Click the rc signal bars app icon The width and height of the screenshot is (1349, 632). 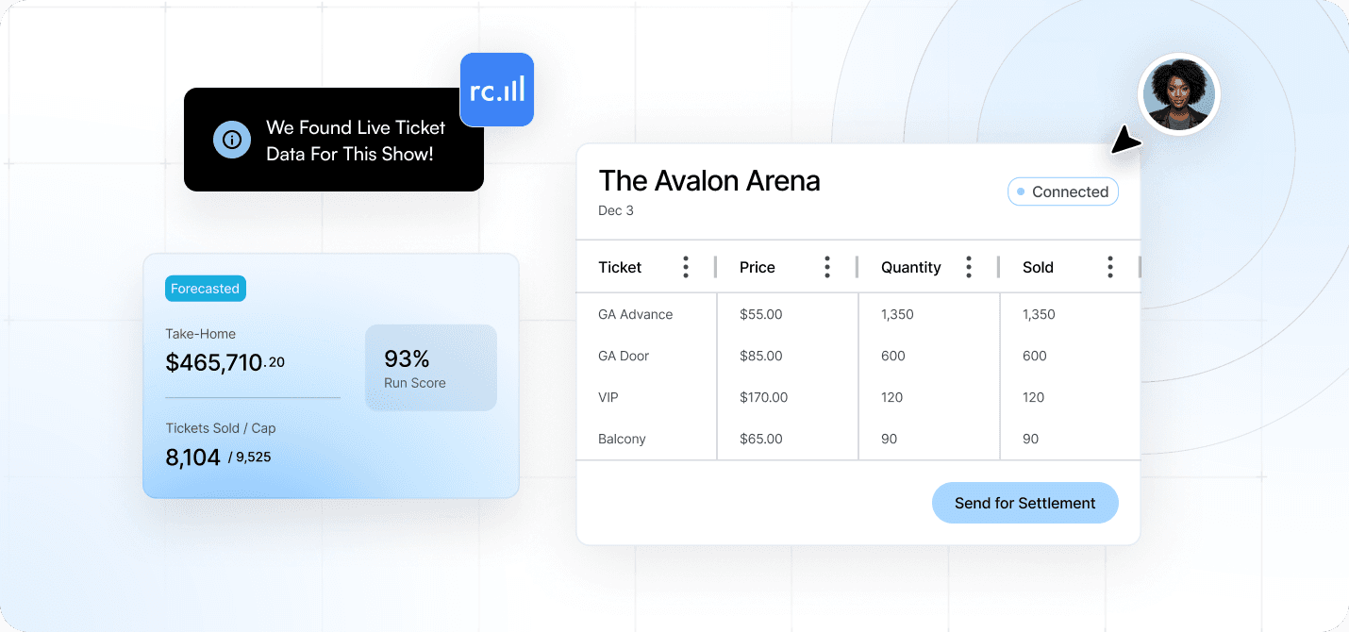[497, 90]
